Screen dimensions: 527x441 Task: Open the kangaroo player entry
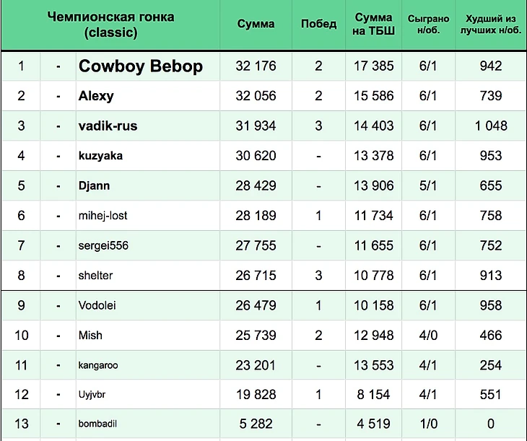click(98, 365)
